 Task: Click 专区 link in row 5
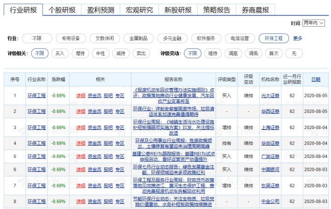120,156
